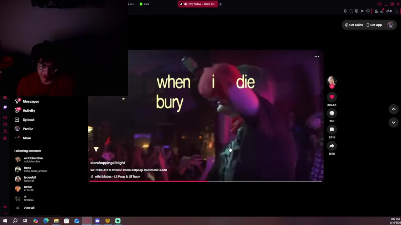Open Task View on the taskbar

[25, 221]
